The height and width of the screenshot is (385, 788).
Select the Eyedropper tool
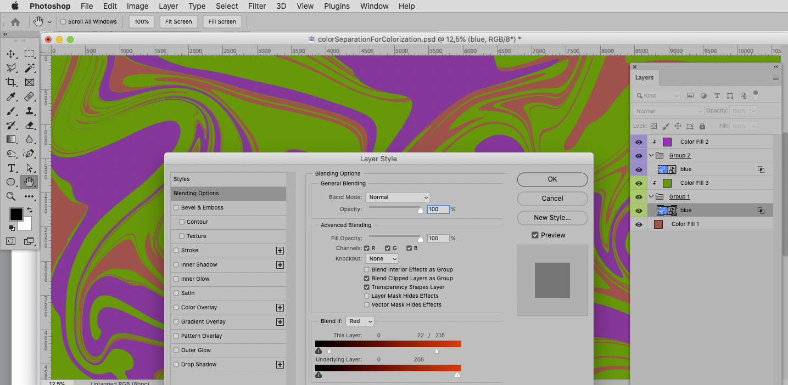pos(12,97)
